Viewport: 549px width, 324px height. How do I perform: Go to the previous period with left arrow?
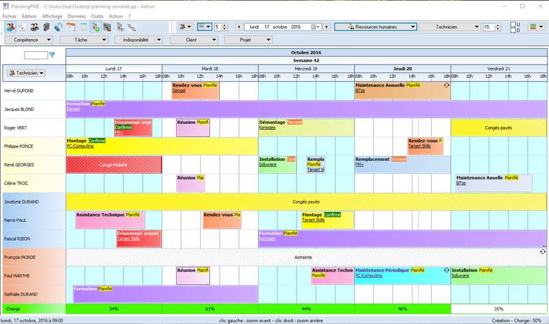point(239,27)
